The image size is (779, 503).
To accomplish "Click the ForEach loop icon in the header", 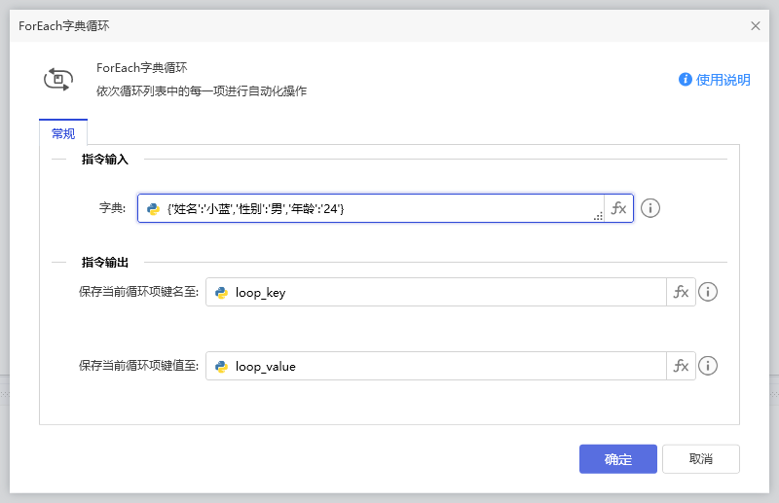I will (58, 80).
